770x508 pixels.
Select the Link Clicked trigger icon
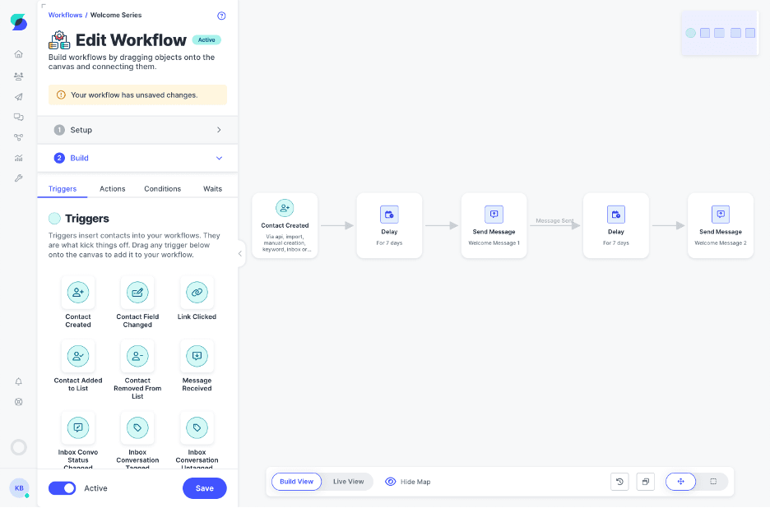197,293
